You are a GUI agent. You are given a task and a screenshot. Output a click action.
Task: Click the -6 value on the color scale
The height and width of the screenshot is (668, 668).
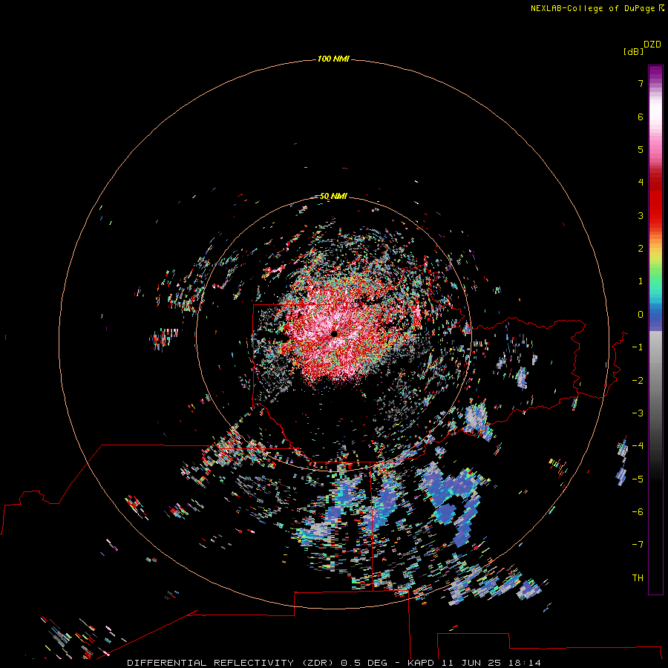[x=638, y=512]
